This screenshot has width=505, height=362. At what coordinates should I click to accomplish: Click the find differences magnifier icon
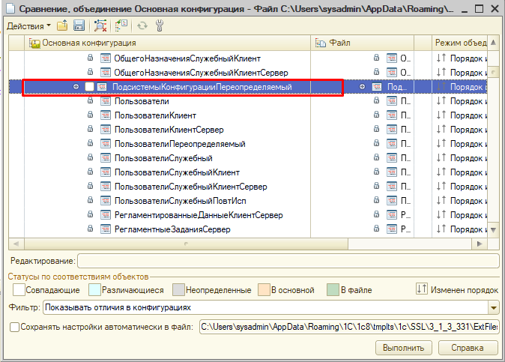[100, 25]
